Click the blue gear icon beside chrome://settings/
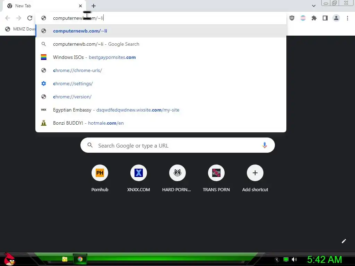 pyautogui.click(x=44, y=83)
